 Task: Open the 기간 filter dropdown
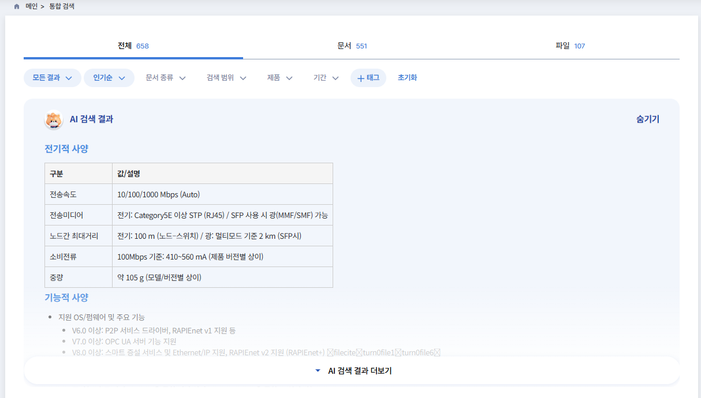pyautogui.click(x=326, y=78)
